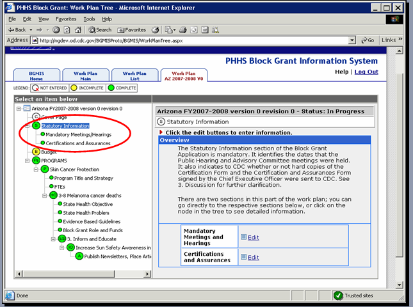Open the Search toolbar button
The image size is (413, 307).
tap(100, 30)
